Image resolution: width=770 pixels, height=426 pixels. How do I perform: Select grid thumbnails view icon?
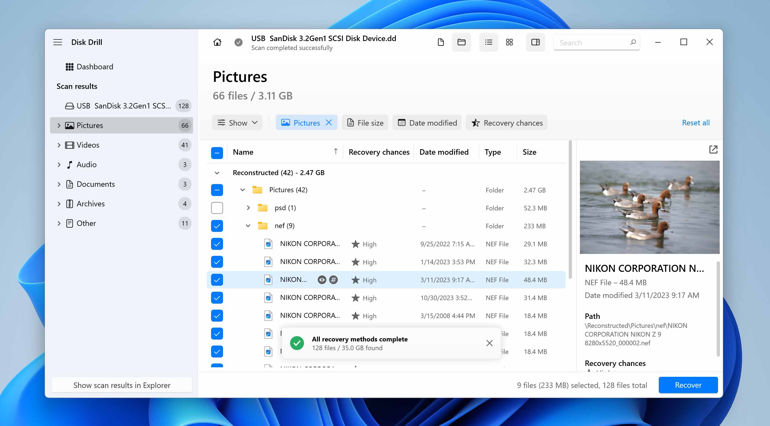[x=509, y=42]
